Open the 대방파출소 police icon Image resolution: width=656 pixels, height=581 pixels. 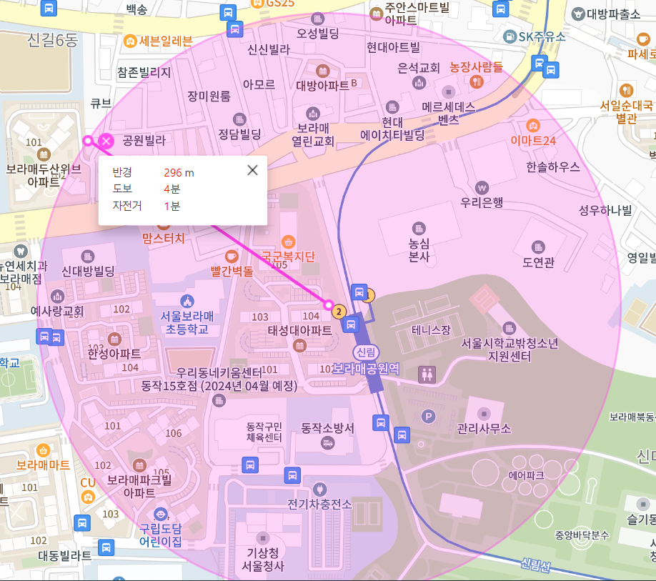578,14
